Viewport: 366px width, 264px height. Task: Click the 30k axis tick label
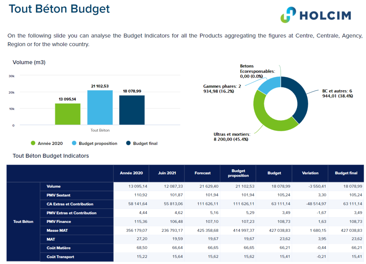click(x=12, y=76)
